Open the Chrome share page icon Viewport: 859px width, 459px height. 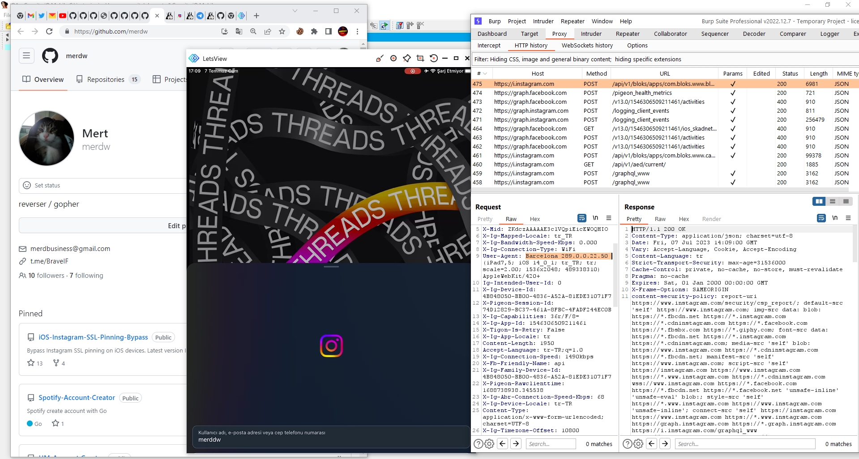coord(268,31)
